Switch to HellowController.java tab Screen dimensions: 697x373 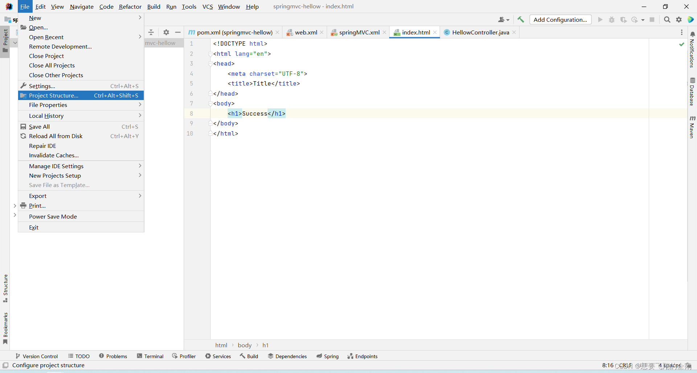tap(480, 32)
